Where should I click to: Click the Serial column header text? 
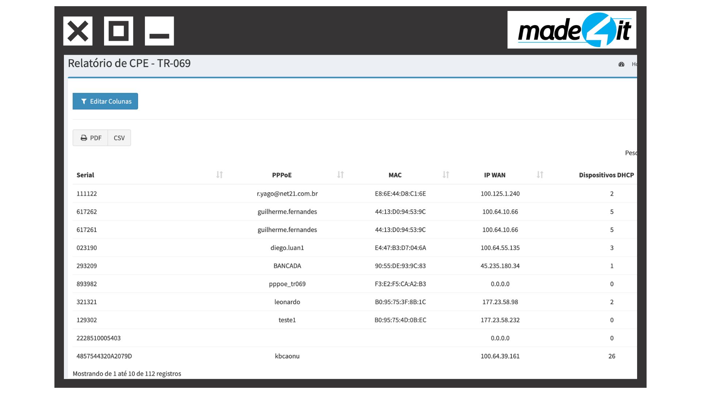(x=85, y=175)
